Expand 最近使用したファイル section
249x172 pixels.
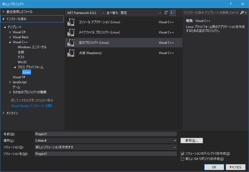coord(4,12)
